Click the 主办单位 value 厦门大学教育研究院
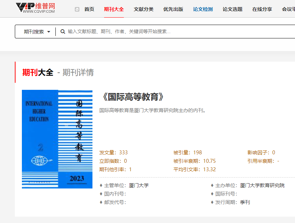 coord(262,185)
